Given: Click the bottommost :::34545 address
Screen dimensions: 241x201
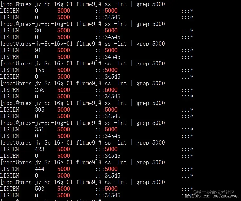Looking at the screenshot, I should 108,195.
